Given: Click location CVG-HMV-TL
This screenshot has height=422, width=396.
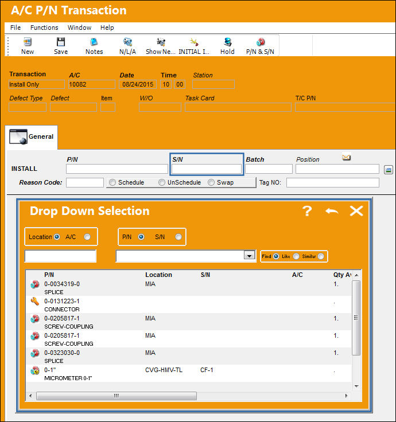Looking at the screenshot, I should [164, 370].
